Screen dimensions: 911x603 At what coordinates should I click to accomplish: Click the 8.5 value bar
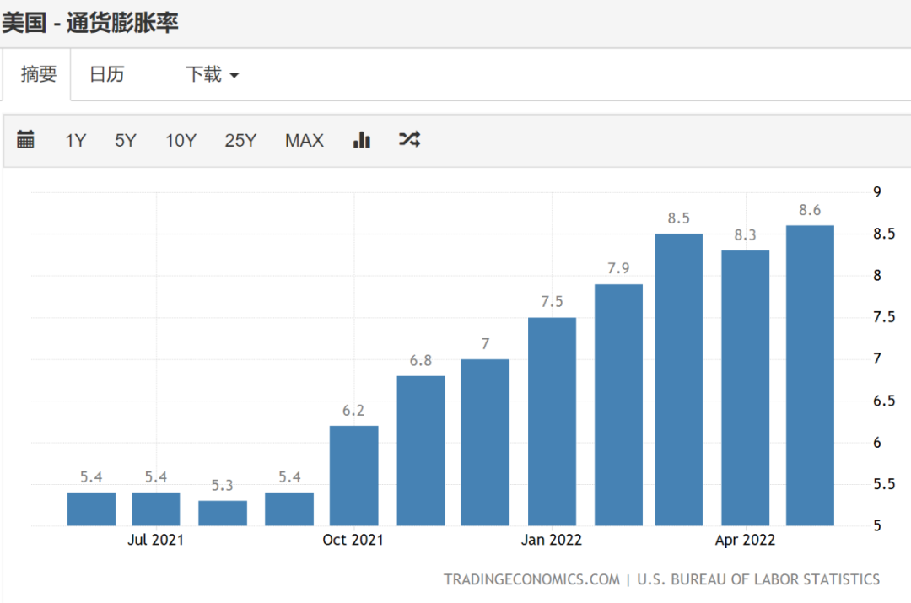(678, 380)
